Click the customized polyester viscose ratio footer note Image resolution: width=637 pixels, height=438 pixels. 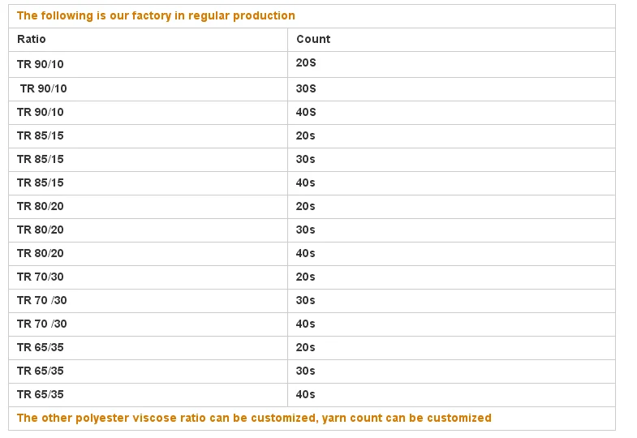click(254, 418)
